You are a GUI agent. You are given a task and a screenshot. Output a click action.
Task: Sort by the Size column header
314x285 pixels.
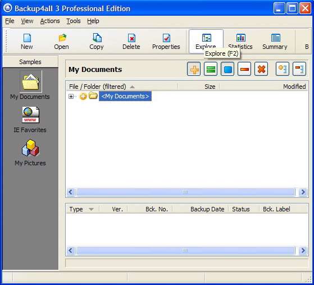tap(198, 87)
